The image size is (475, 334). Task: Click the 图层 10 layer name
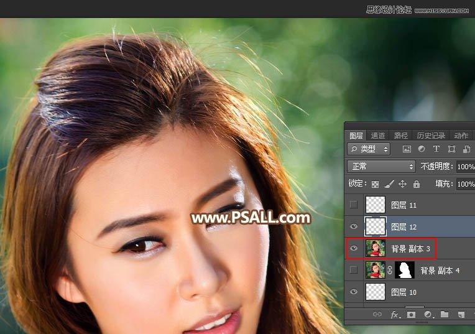(x=404, y=292)
